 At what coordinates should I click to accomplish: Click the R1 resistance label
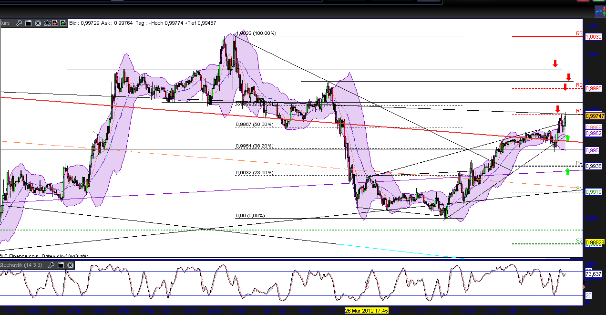(579, 111)
